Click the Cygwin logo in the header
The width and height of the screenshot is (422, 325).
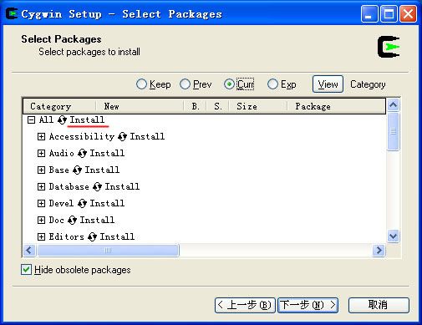pyautogui.click(x=389, y=47)
